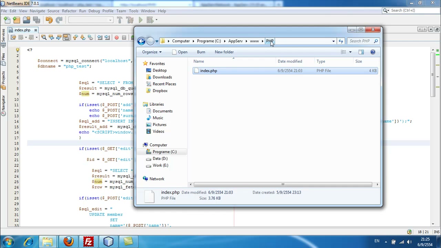This screenshot has width=441, height=248.
Task: Click the Burn button in Explorer
Action: click(201, 52)
